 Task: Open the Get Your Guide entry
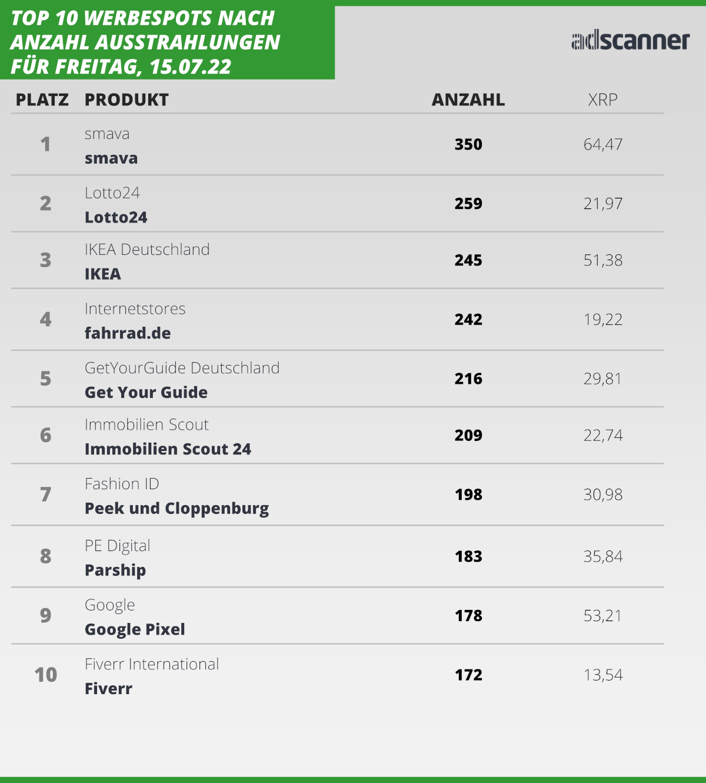pyautogui.click(x=146, y=392)
